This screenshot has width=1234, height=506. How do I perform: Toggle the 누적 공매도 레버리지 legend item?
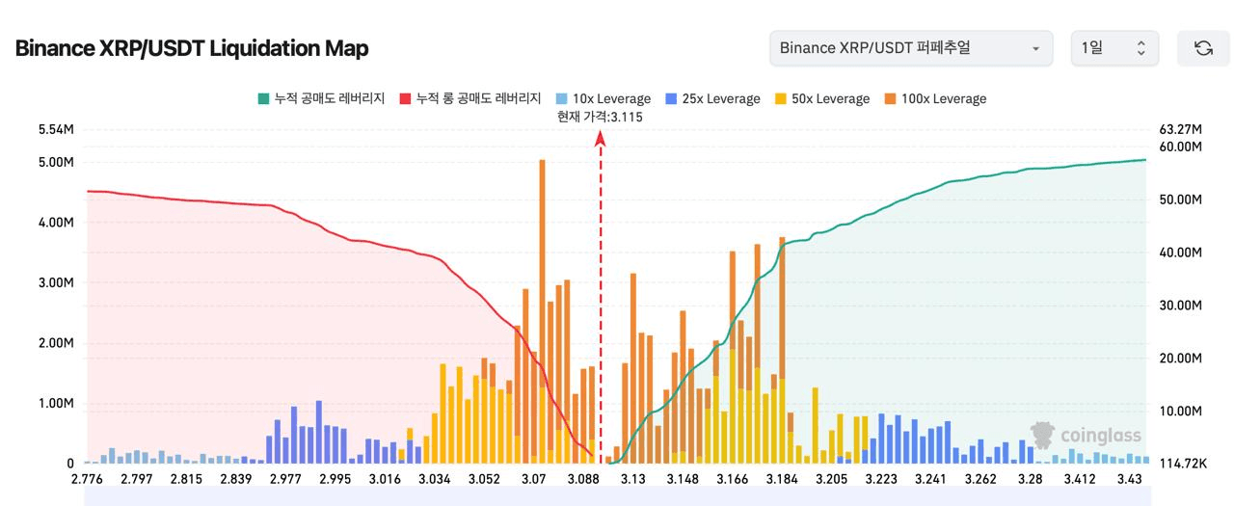coord(321,98)
